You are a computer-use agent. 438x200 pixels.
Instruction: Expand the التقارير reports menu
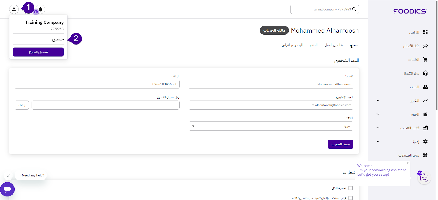378,101
